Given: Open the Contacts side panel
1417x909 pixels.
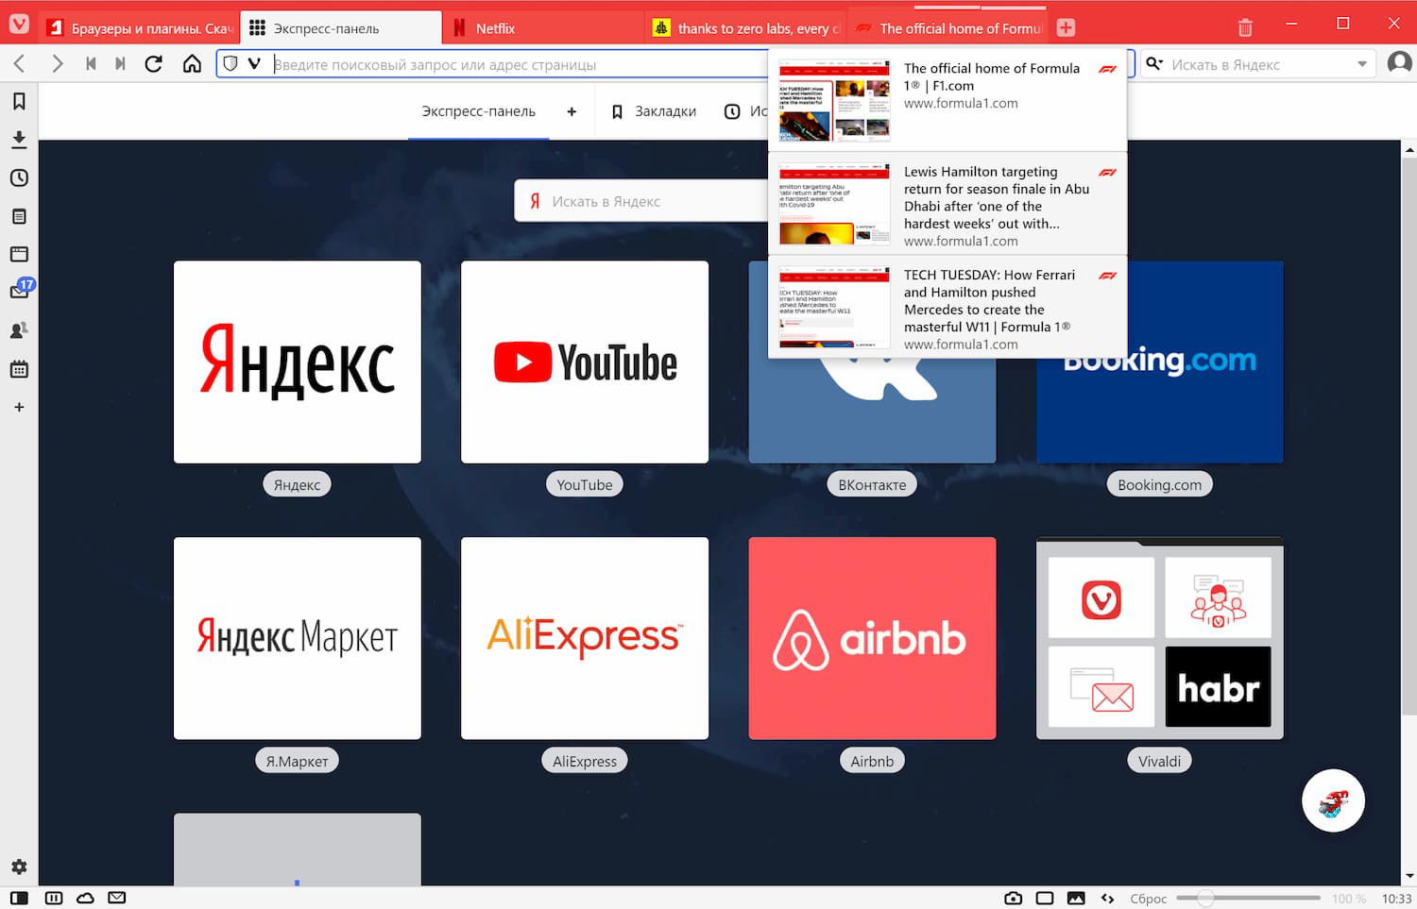Looking at the screenshot, I should point(19,330).
